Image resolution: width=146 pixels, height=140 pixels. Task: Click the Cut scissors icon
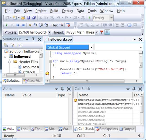coord(41,18)
